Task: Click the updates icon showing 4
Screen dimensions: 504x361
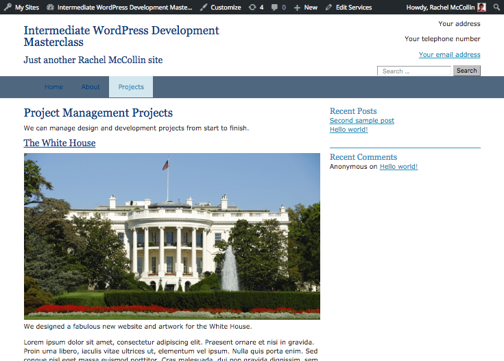Action: [x=253, y=7]
